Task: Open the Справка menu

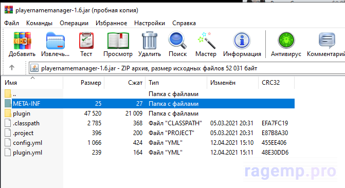Action: click(184, 23)
